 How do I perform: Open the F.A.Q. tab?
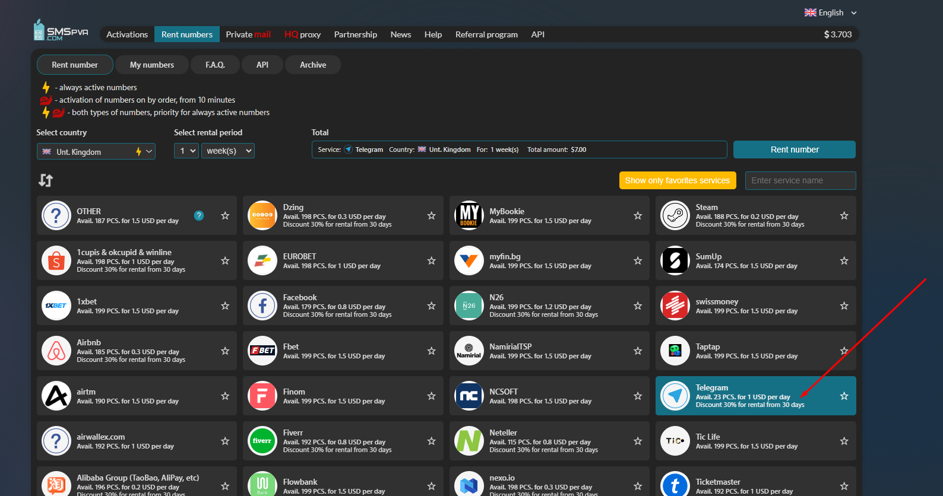click(x=215, y=65)
